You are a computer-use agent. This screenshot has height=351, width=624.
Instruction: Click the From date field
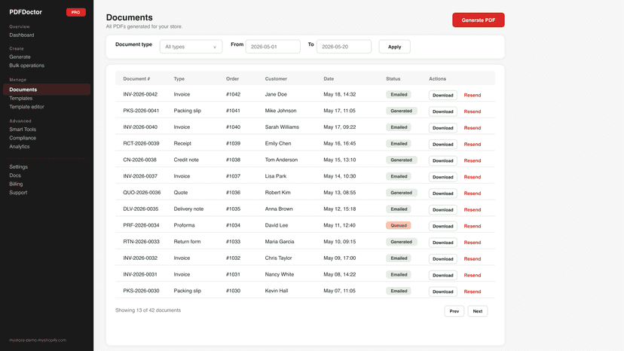point(273,47)
